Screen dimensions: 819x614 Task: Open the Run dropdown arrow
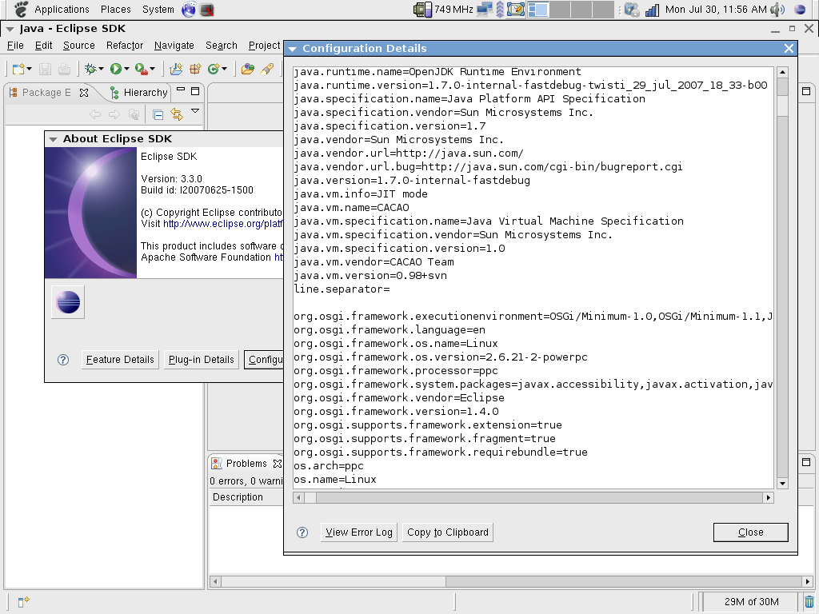coord(126,69)
